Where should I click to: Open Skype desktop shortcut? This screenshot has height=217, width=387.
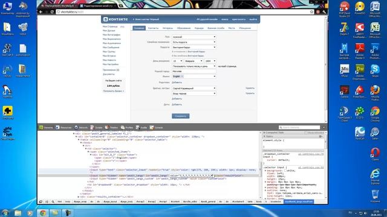tap(375, 71)
